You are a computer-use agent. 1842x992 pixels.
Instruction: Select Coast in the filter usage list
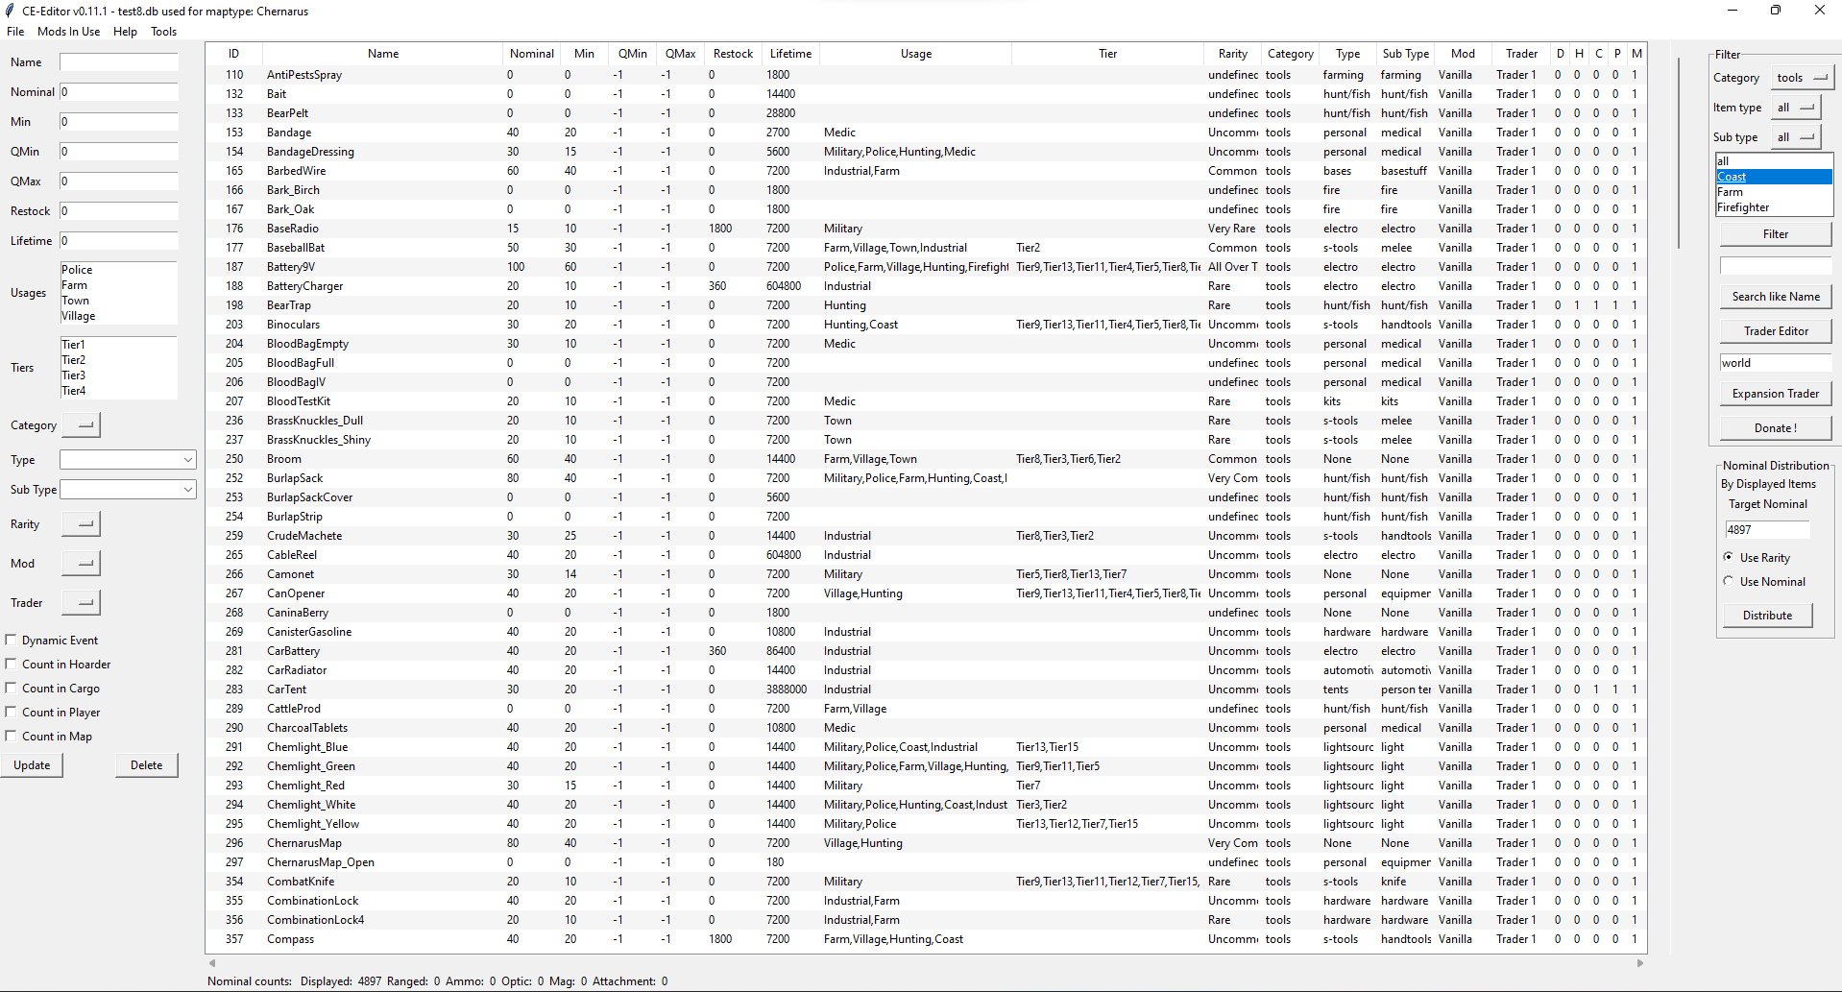point(1775,177)
